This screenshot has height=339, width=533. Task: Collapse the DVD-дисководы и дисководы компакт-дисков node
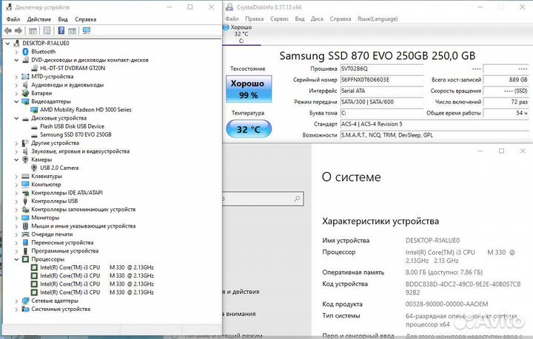[x=16, y=60]
